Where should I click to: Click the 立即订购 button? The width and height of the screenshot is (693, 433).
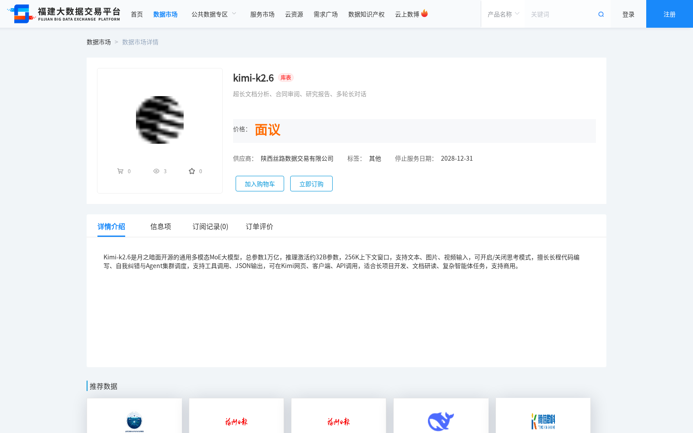[311, 184]
